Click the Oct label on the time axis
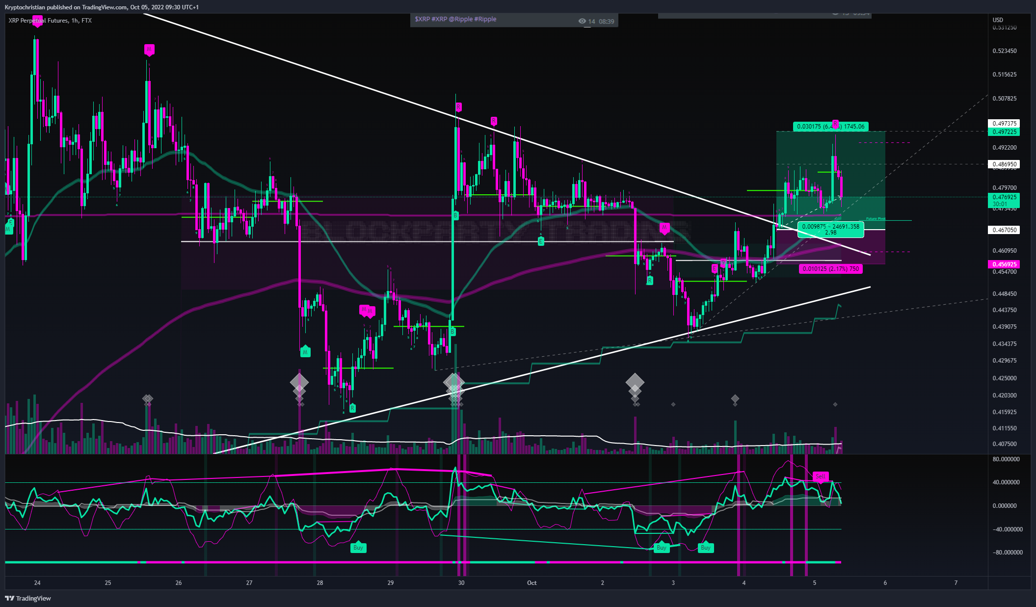Screen dimensions: 1036x607 [x=532, y=583]
